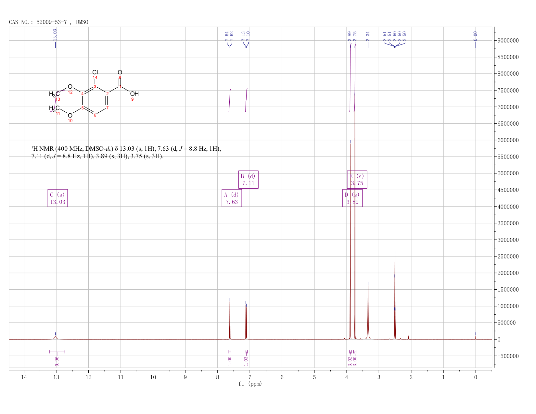Screen dimensions: 536x414
Task: Select the 0.96 integral value label
Action: 57,361
